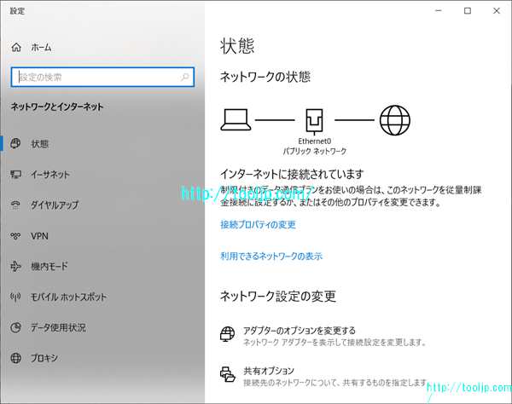Focus the 設定の検索 search box

(x=102, y=77)
